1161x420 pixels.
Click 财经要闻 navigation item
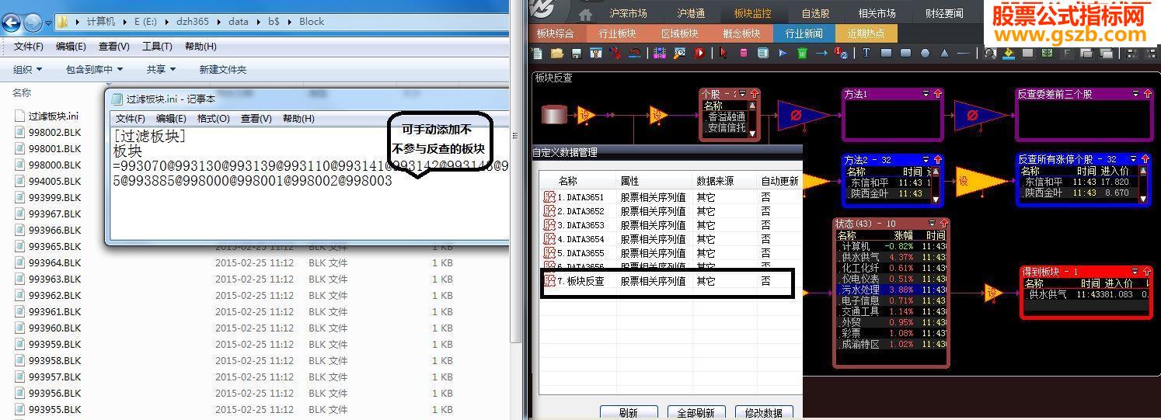coord(944,14)
